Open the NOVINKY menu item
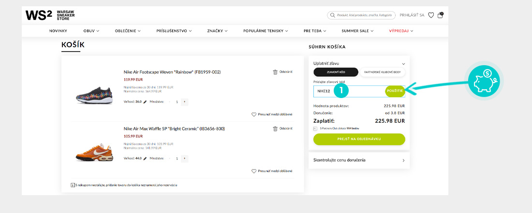The image size is (532, 213). click(58, 31)
